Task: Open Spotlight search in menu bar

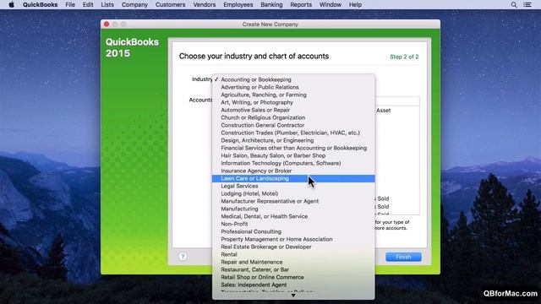Action: [x=514, y=5]
